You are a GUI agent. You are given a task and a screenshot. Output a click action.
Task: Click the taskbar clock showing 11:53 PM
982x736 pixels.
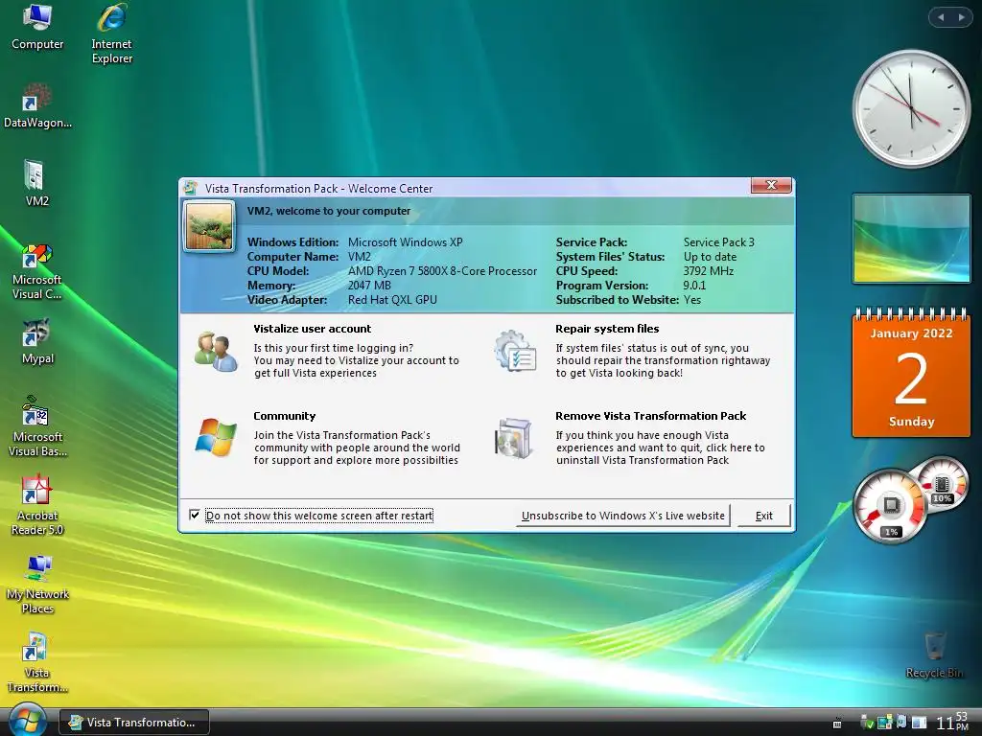952,722
